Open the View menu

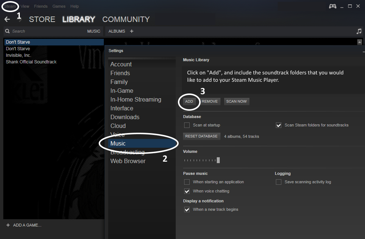point(25,6)
